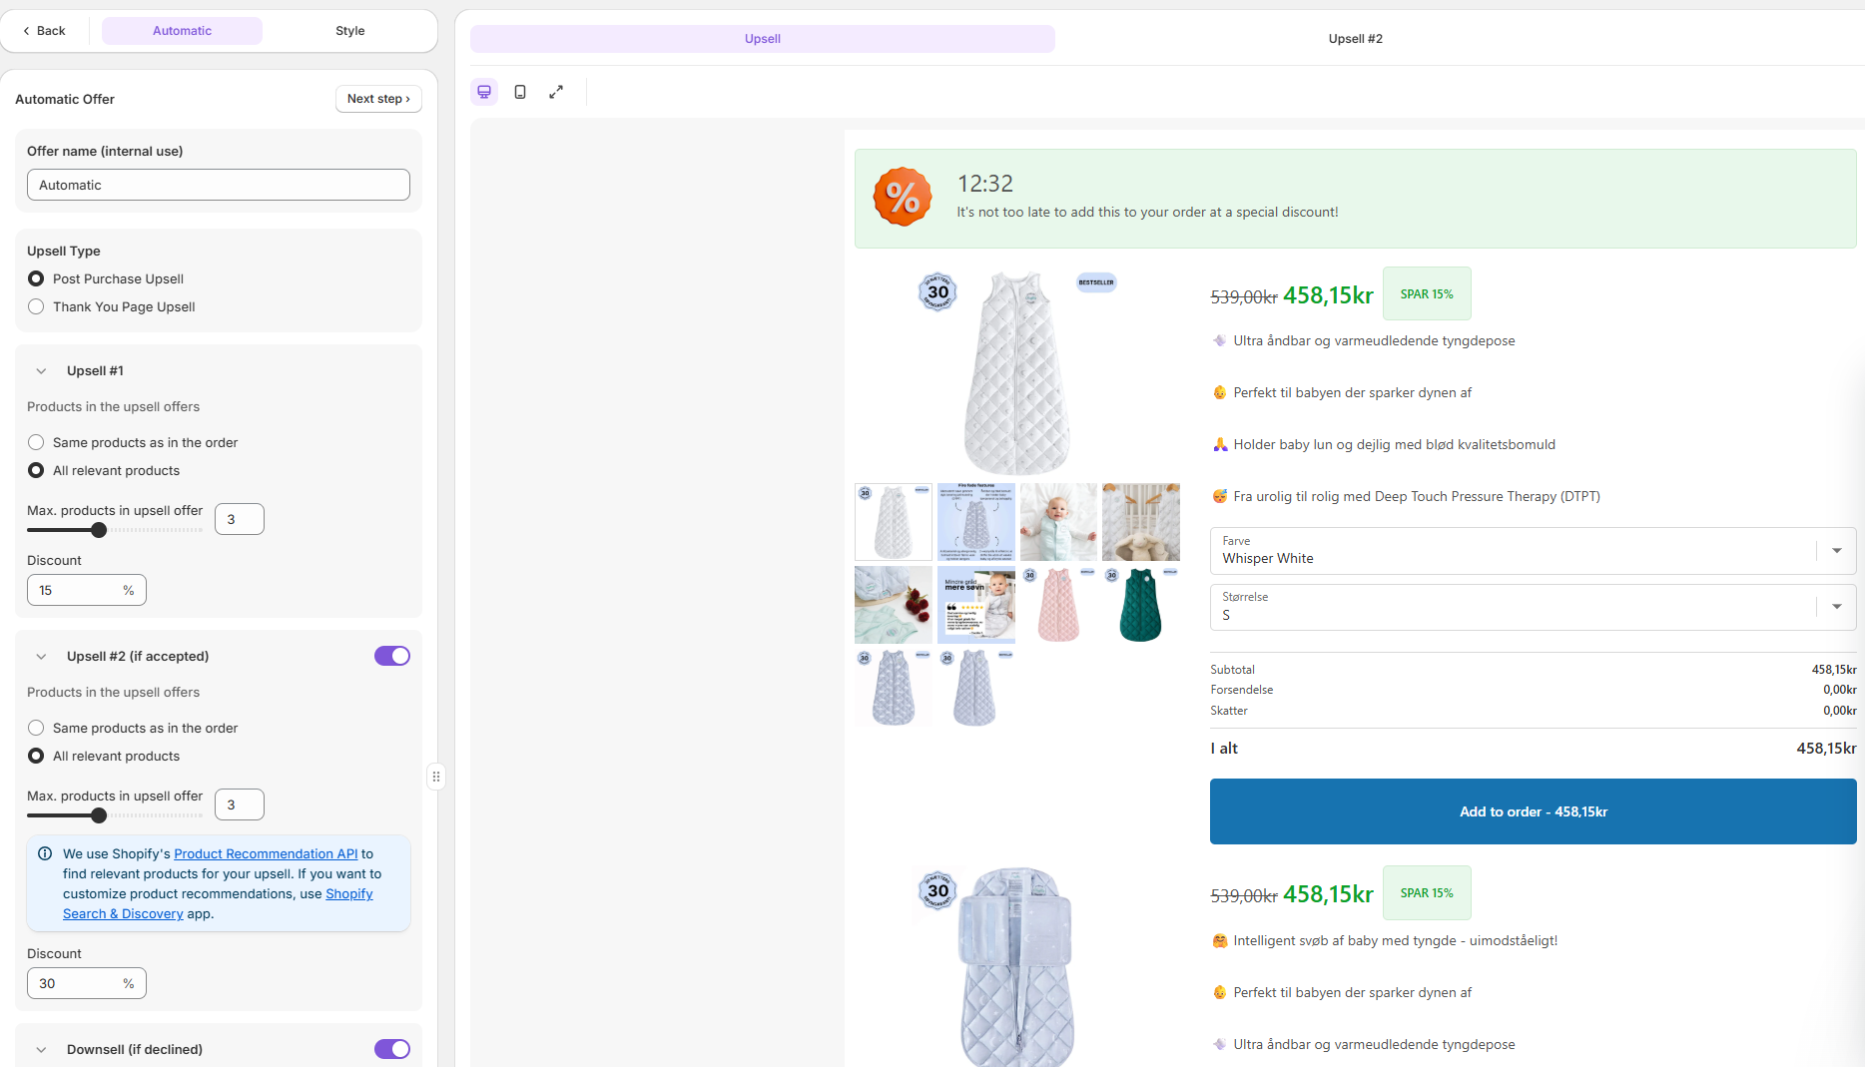
Task: Select the white sleep sack thumbnail
Action: 894,522
